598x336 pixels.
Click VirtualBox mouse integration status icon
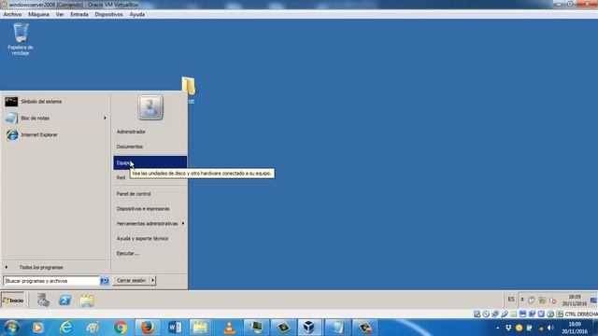550,314
